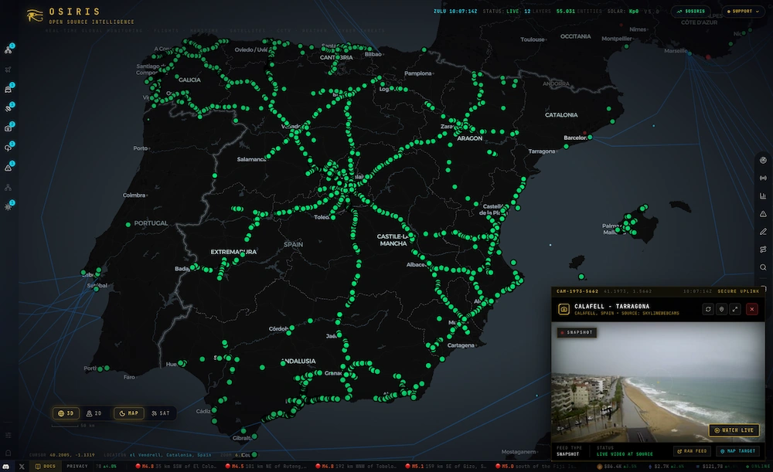This screenshot has height=472, width=773.
Task: Click the M4.8 NNW of Tobelo ticker item
Action: pos(356,466)
